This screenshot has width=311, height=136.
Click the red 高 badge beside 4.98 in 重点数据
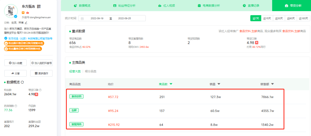click(257, 43)
